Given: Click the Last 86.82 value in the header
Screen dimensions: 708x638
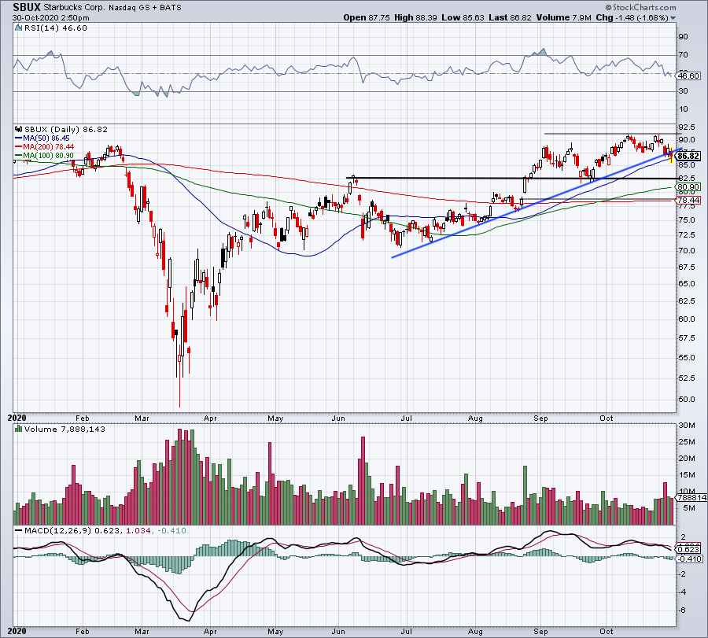Looking at the screenshot, I should 511,17.
